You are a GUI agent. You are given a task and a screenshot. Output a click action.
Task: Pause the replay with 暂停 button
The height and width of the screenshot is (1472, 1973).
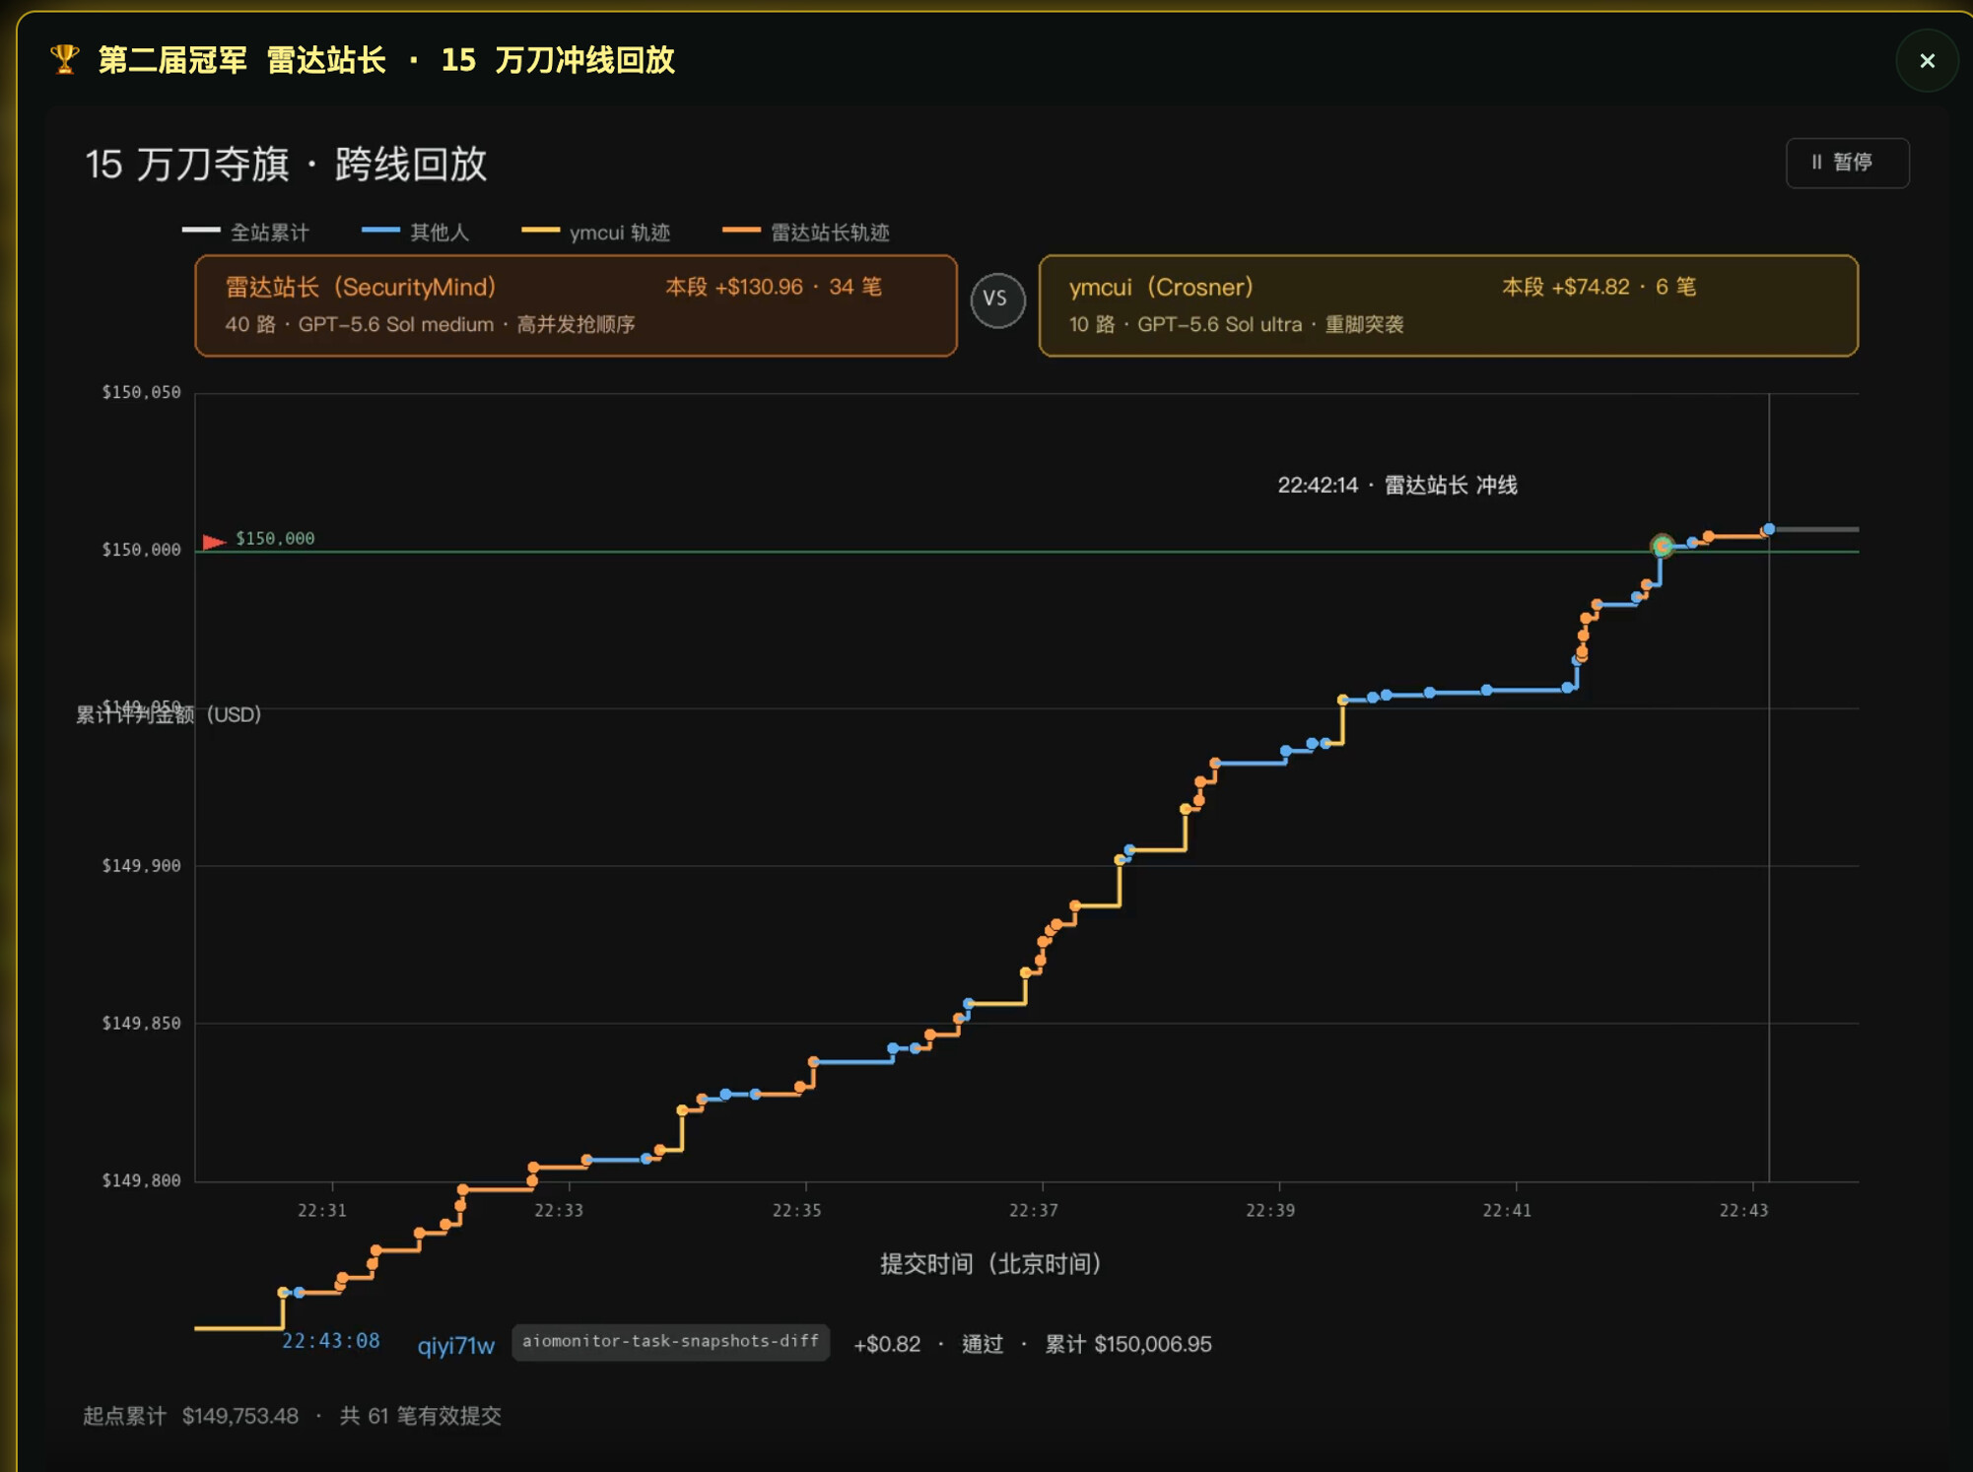coord(1847,163)
